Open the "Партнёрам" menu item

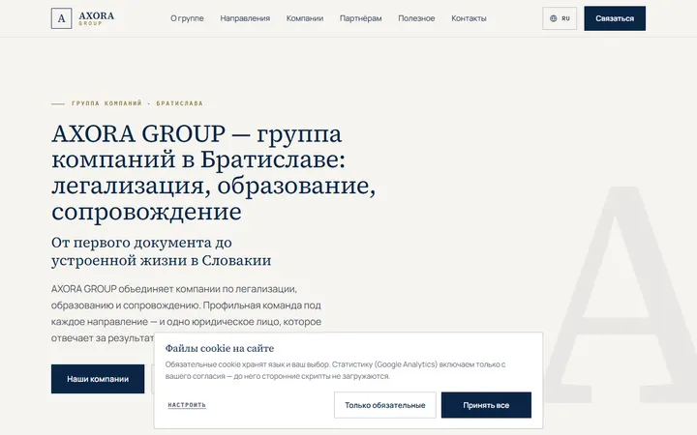[x=360, y=18]
